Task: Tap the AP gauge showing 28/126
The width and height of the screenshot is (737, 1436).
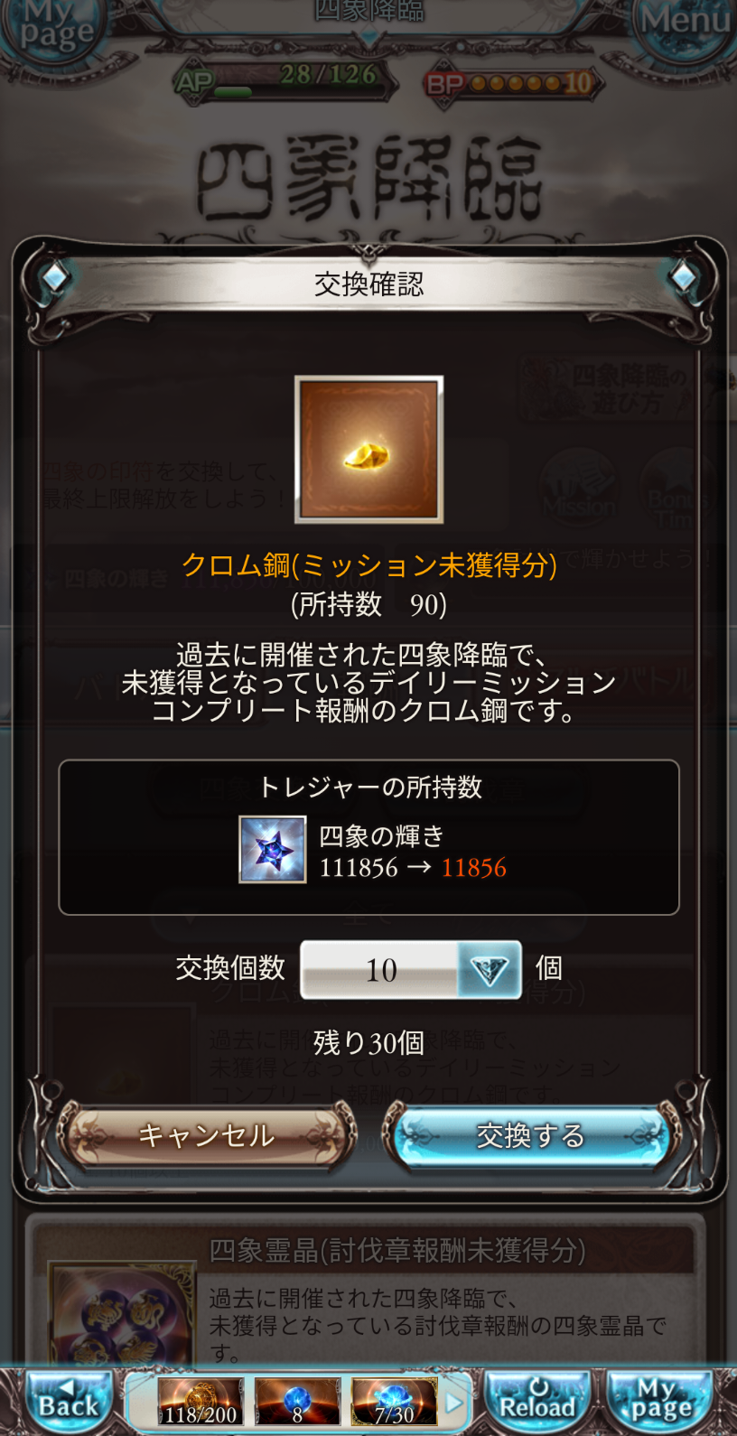Action: click(x=285, y=79)
